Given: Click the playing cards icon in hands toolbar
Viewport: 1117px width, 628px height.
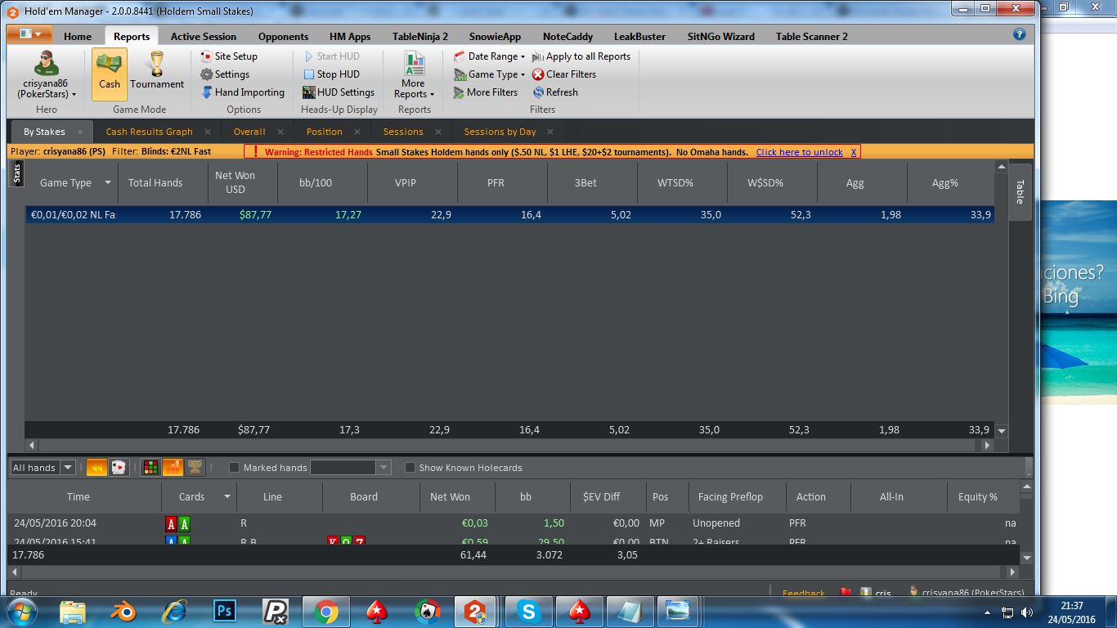Looking at the screenshot, I should pos(119,467).
